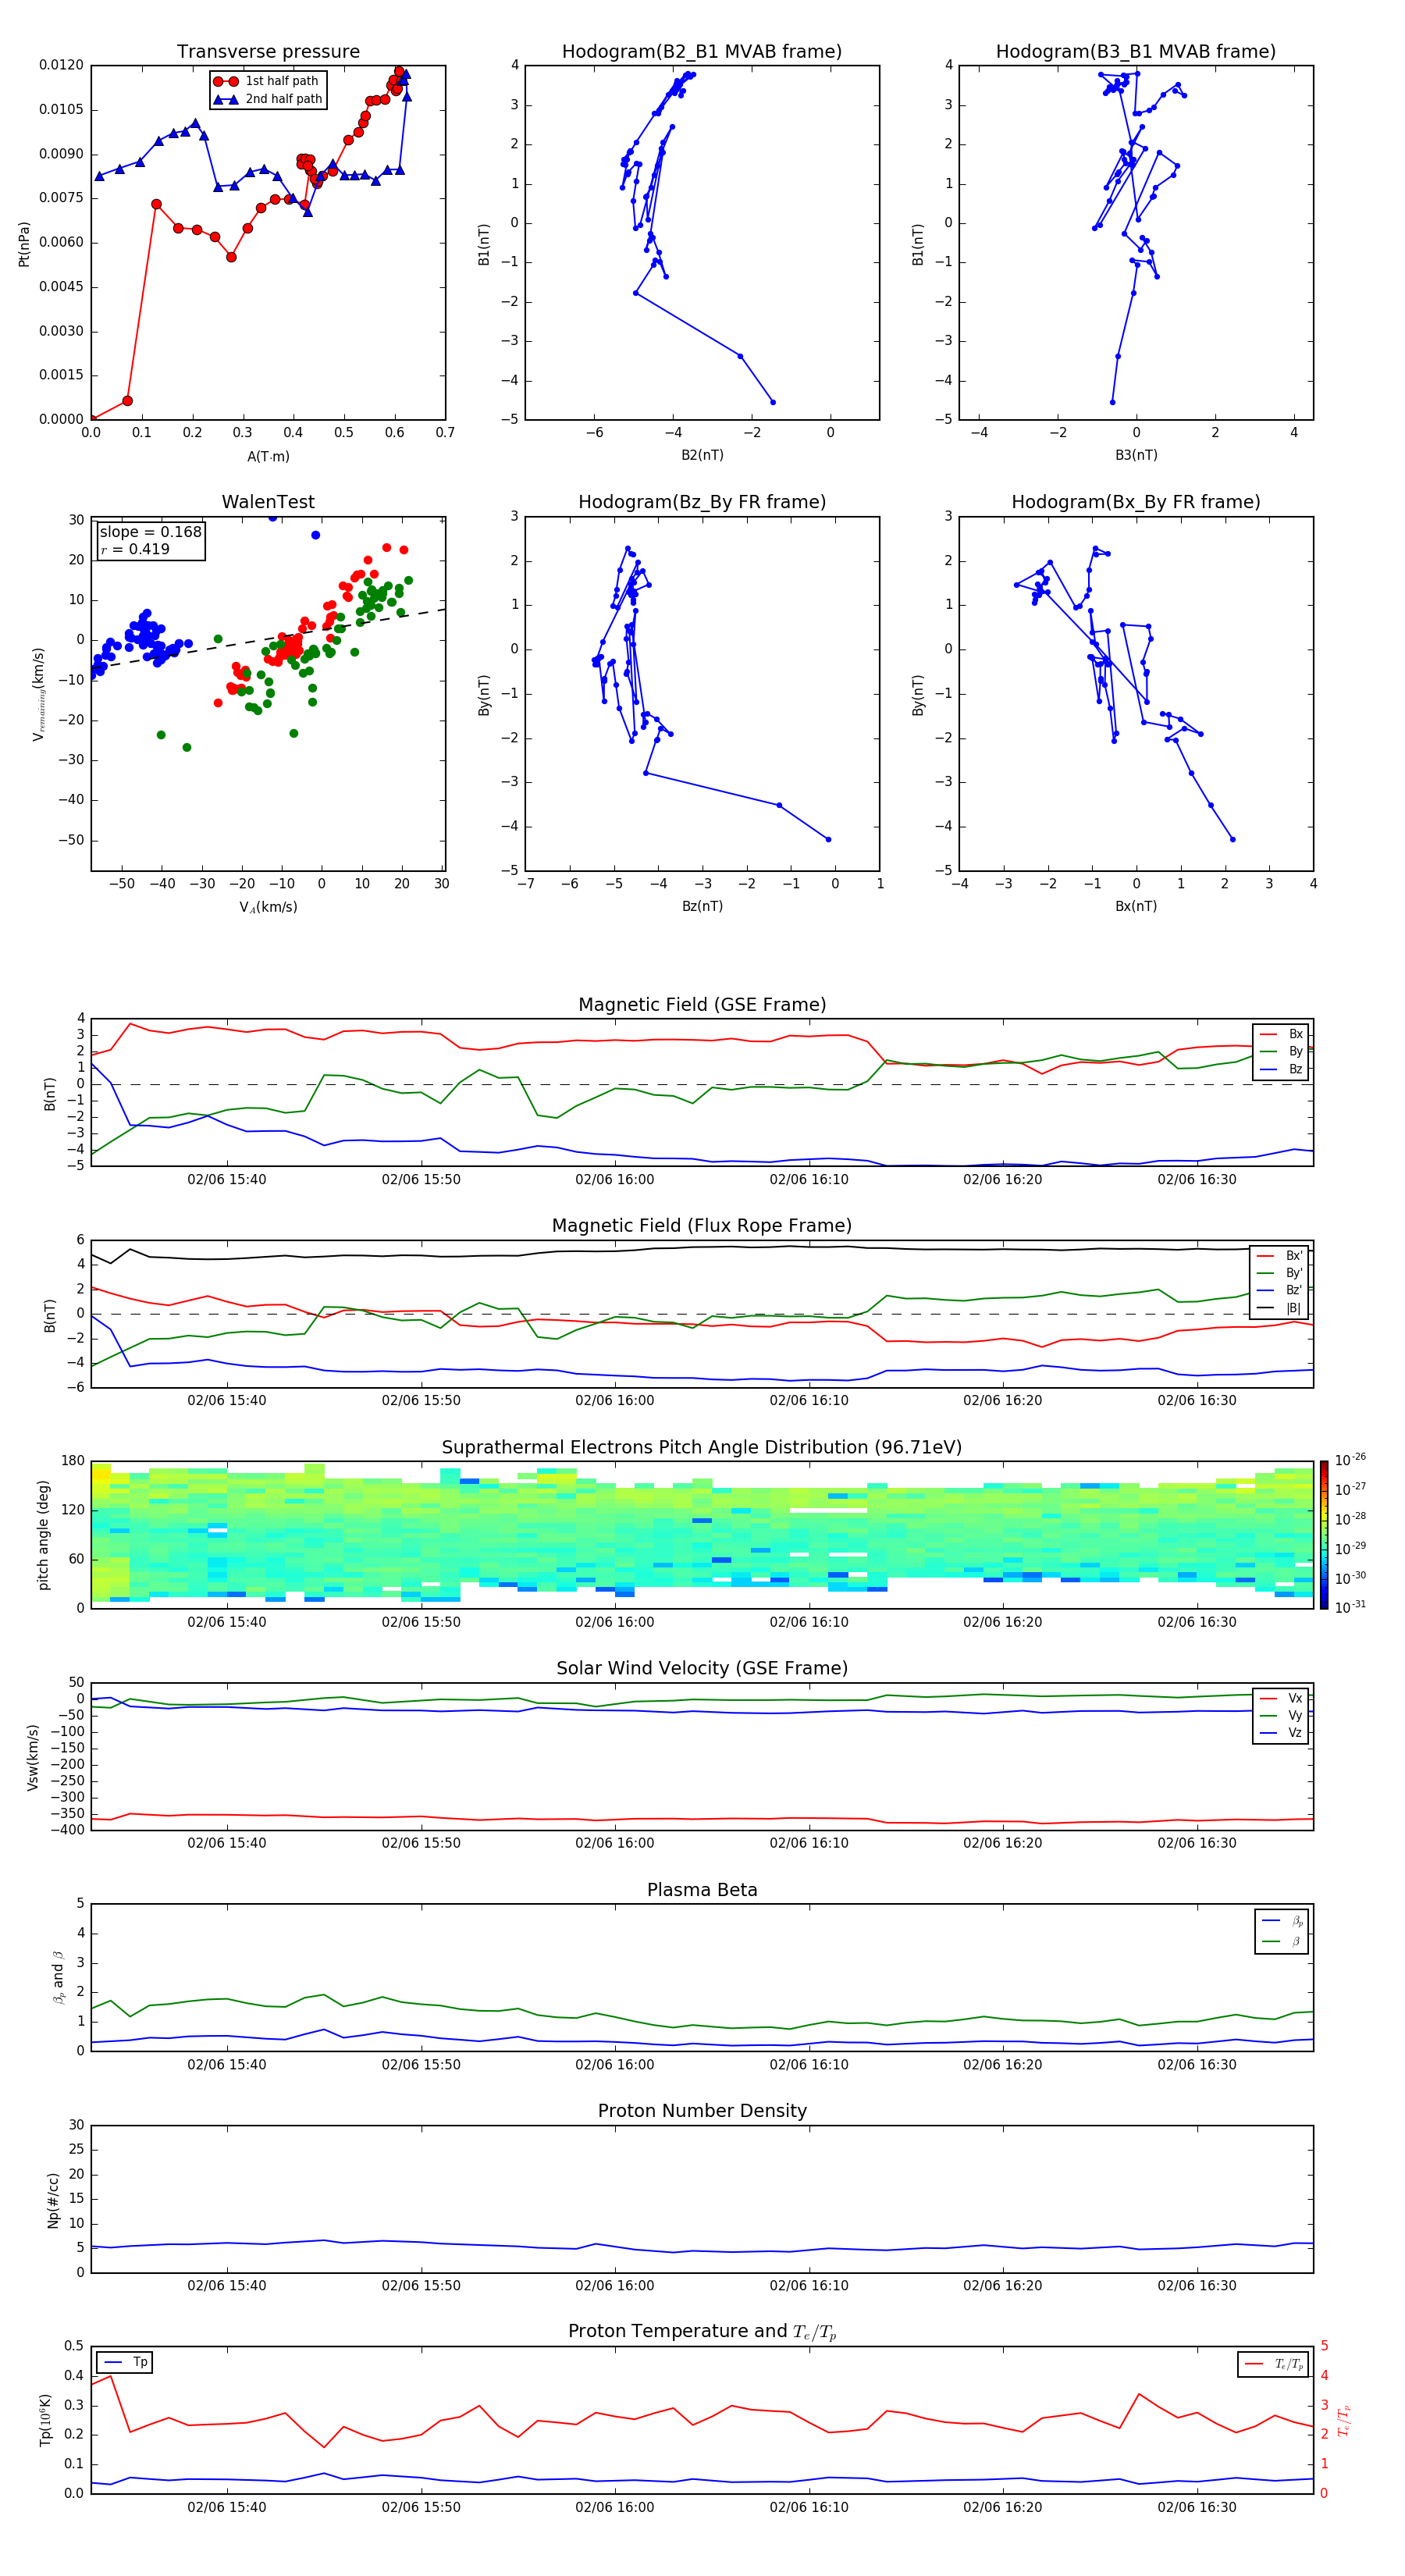1405x2576 pixels.
Task: Click the 'A(T·m)' x-axis label
Action: click(268, 457)
